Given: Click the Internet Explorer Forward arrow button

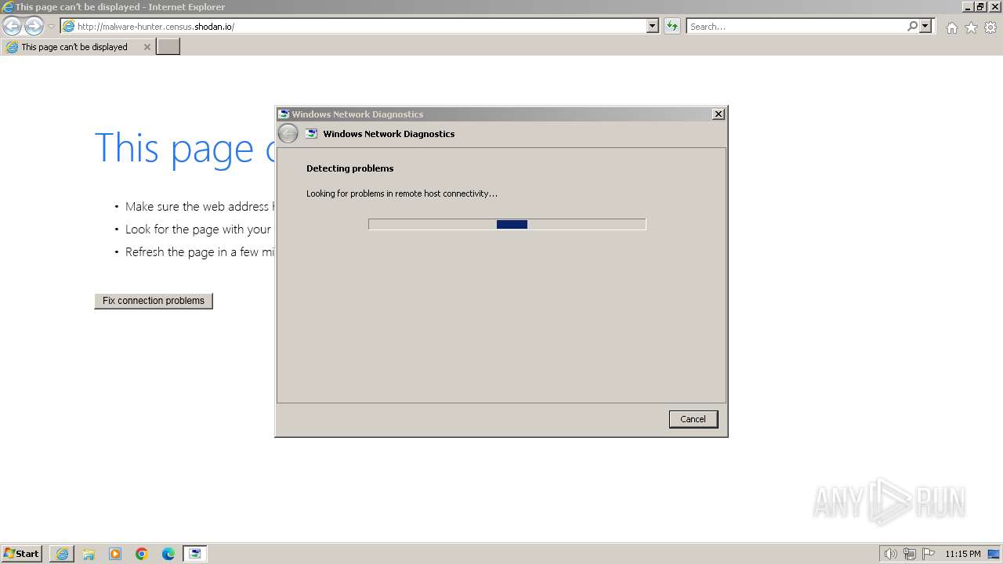Looking at the screenshot, I should (34, 27).
